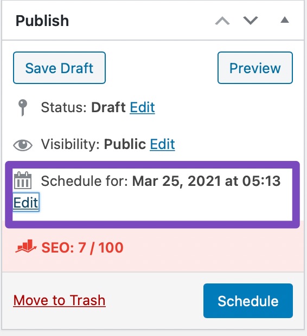The width and height of the screenshot is (307, 336).
Task: Open post Preview
Action: coord(255,68)
